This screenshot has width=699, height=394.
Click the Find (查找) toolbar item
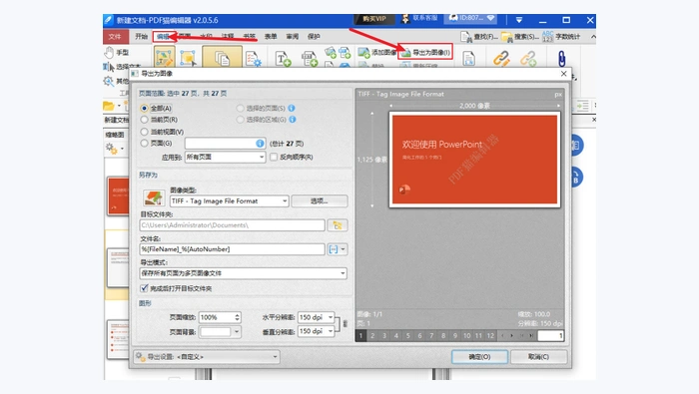pos(479,37)
